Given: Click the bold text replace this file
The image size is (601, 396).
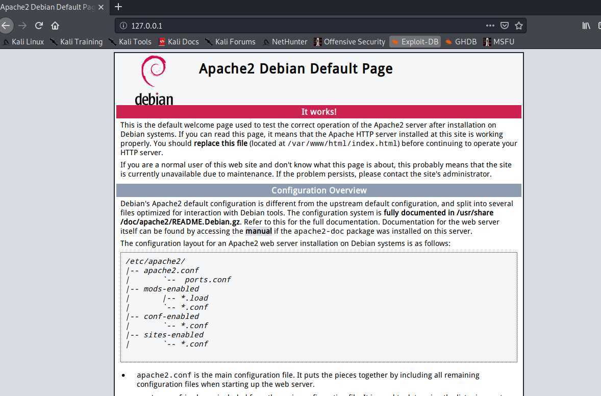Looking at the screenshot, I should pos(221,143).
